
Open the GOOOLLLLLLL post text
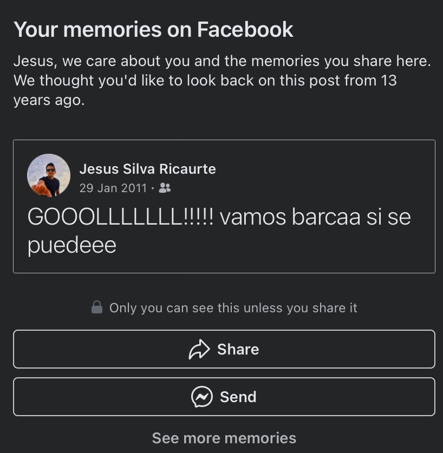[x=219, y=231]
